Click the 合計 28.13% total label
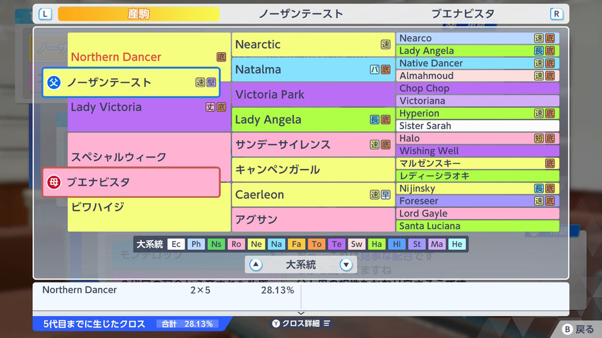Viewport: 602px width, 338px height. click(x=187, y=324)
